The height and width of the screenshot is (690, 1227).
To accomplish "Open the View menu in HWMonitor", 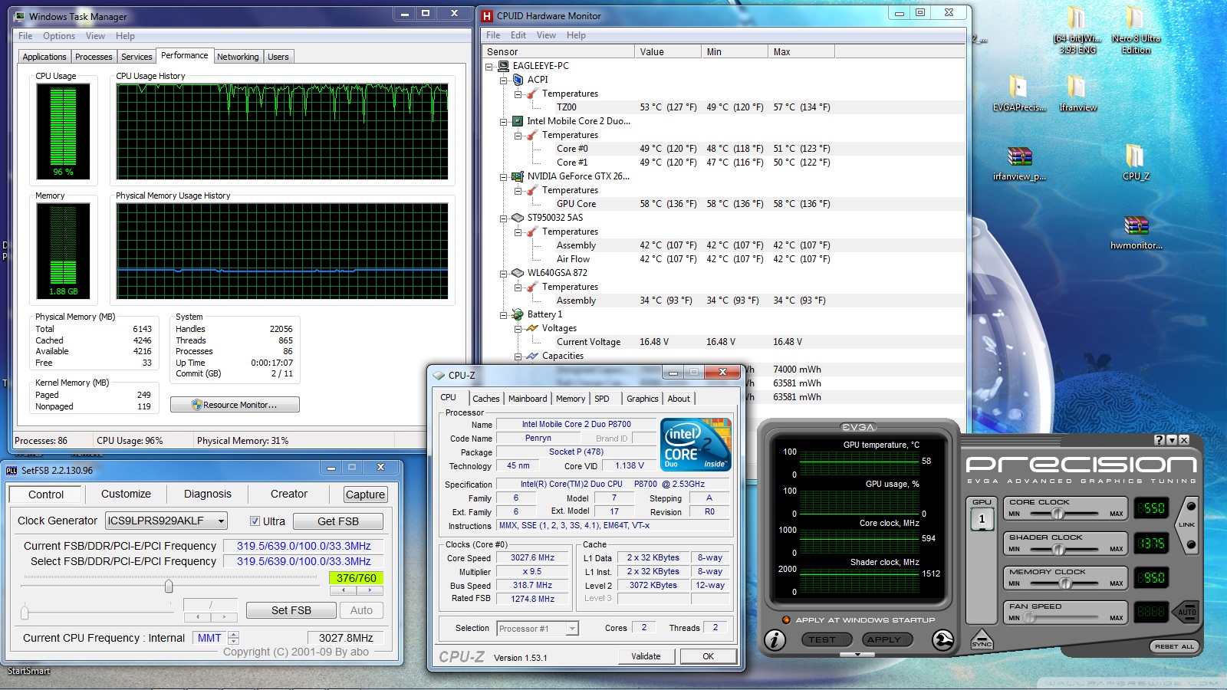I will (x=546, y=35).
